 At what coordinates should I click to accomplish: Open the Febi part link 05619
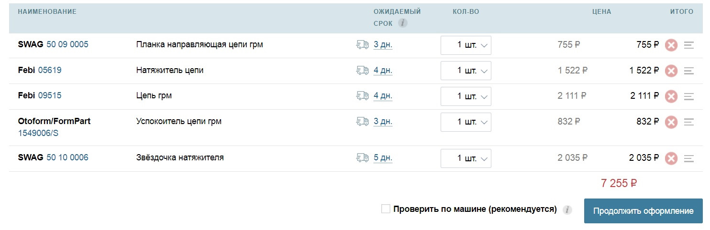point(50,70)
